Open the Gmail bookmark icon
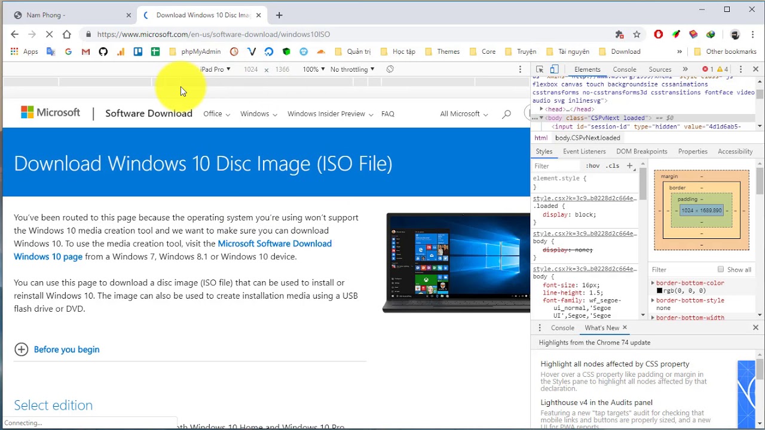 point(85,51)
